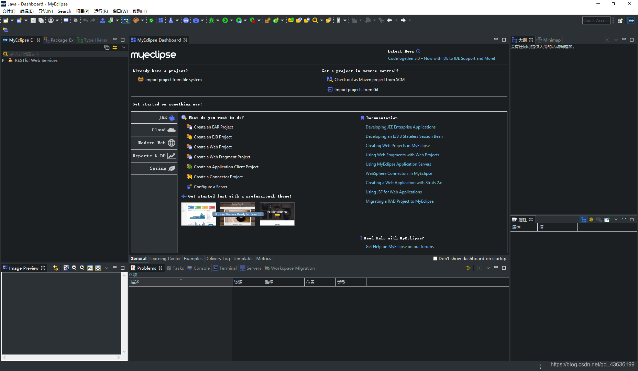Open the New file dropdown arrow

tap(12, 20)
